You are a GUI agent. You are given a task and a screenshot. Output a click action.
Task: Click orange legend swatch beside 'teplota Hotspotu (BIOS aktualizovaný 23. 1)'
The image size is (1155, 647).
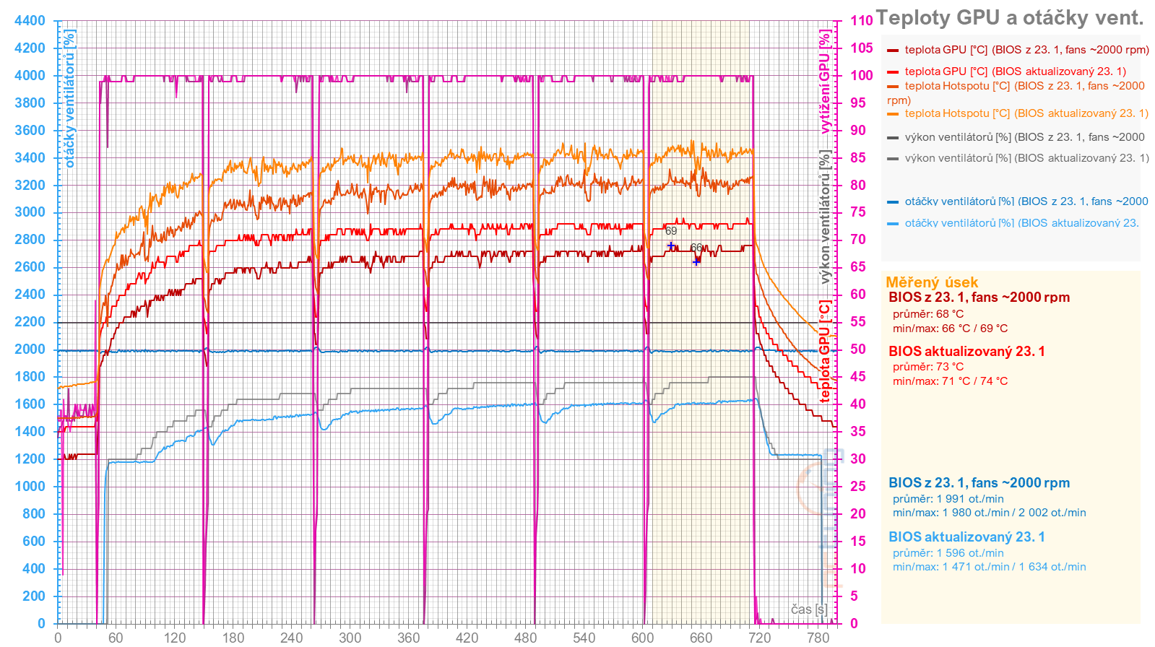coord(893,114)
